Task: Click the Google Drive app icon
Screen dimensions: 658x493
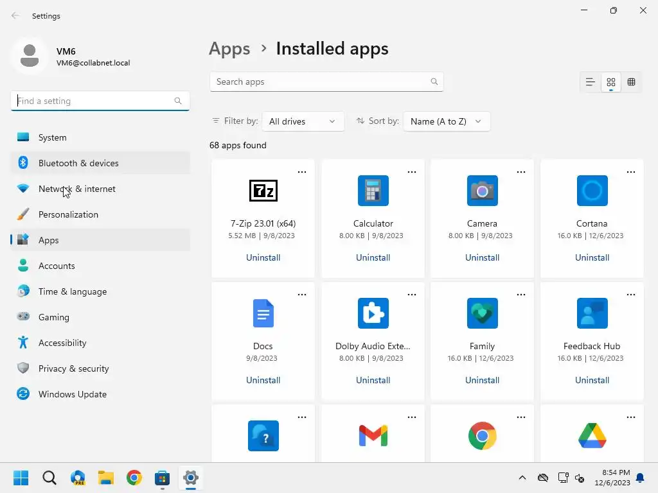Action: click(592, 436)
